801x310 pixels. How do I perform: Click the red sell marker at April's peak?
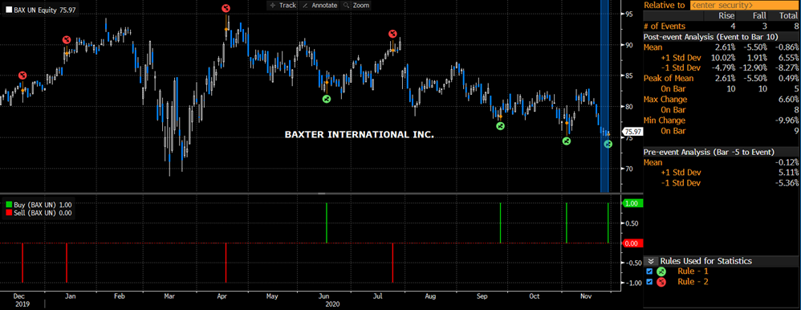pos(226,8)
